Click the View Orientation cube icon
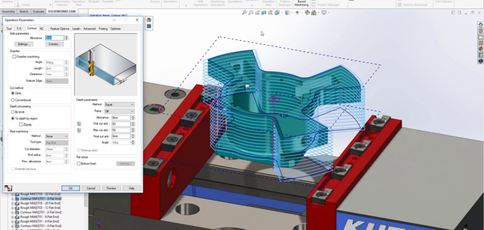This screenshot has height=230, width=484. tap(277, 13)
